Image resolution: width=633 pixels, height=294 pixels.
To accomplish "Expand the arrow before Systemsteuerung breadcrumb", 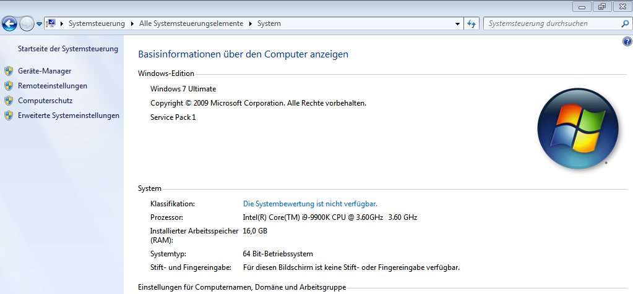I will click(x=62, y=23).
